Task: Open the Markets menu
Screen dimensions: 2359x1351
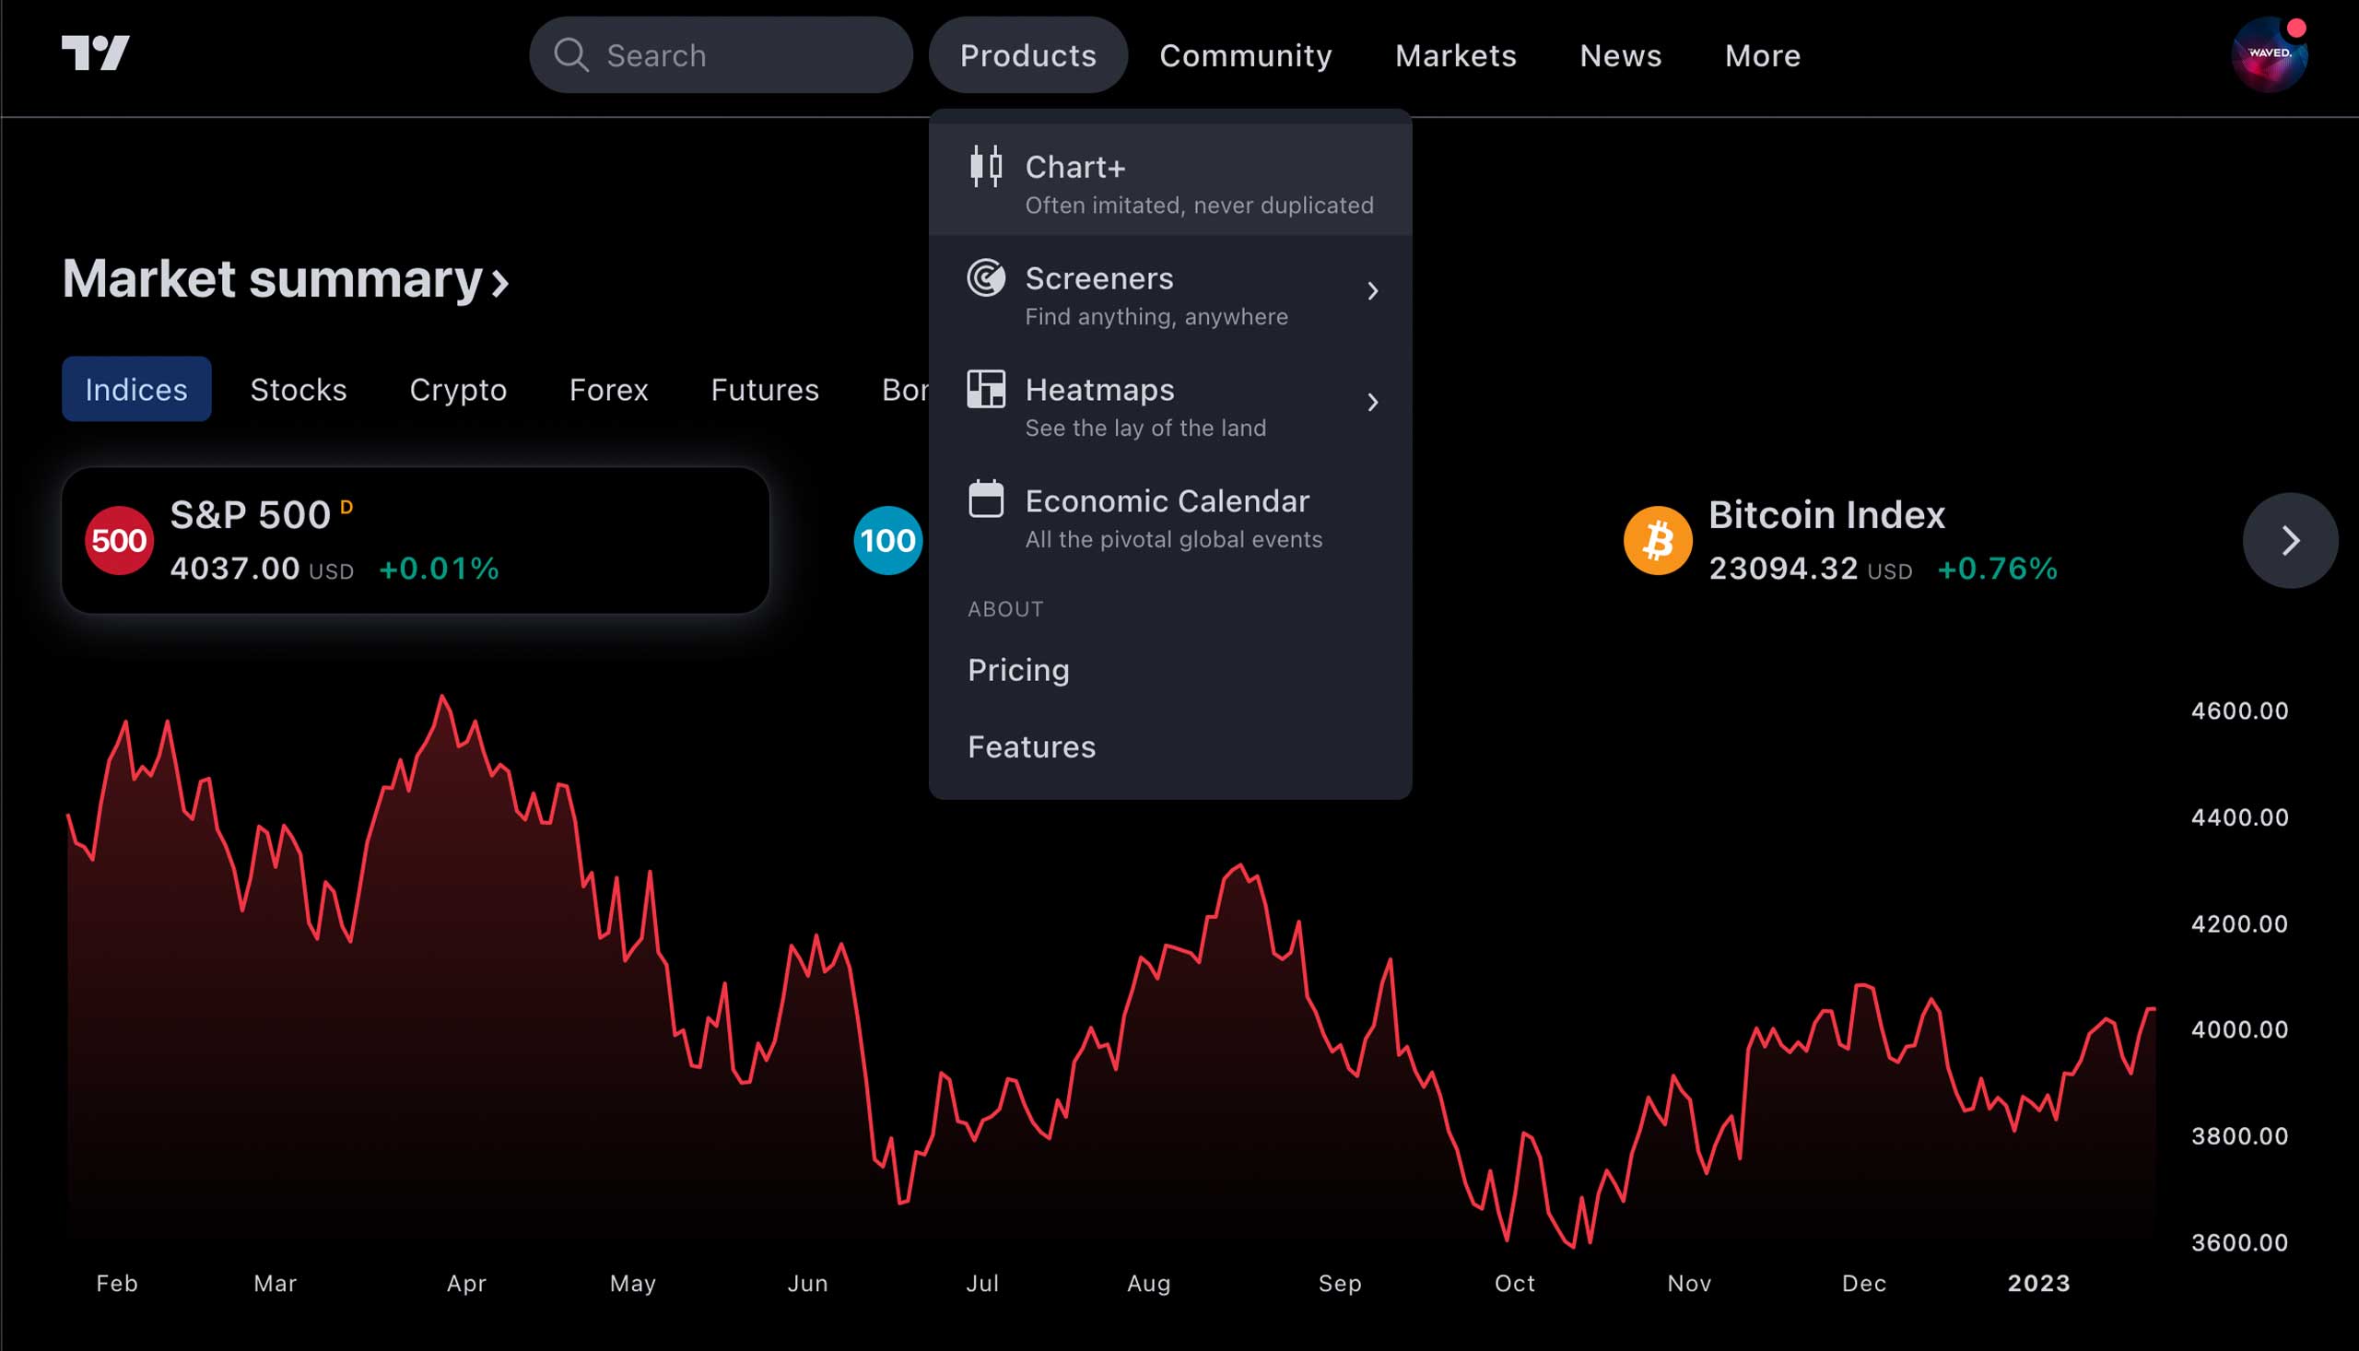Action: click(x=1455, y=54)
